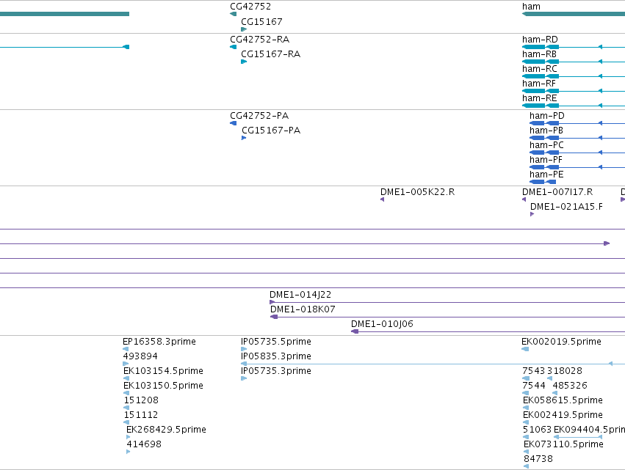Select the DME1-021A15.F arrow glyph

532,215
